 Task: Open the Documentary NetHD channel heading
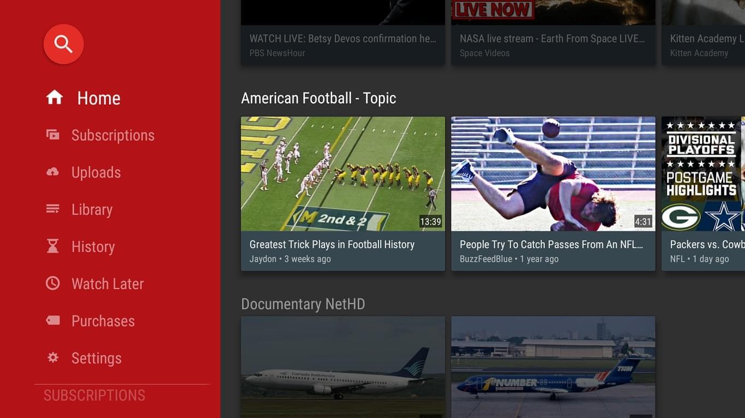pos(303,304)
